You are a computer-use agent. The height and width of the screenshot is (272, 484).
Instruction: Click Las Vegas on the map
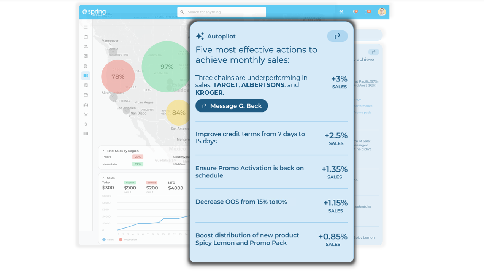click(x=145, y=102)
